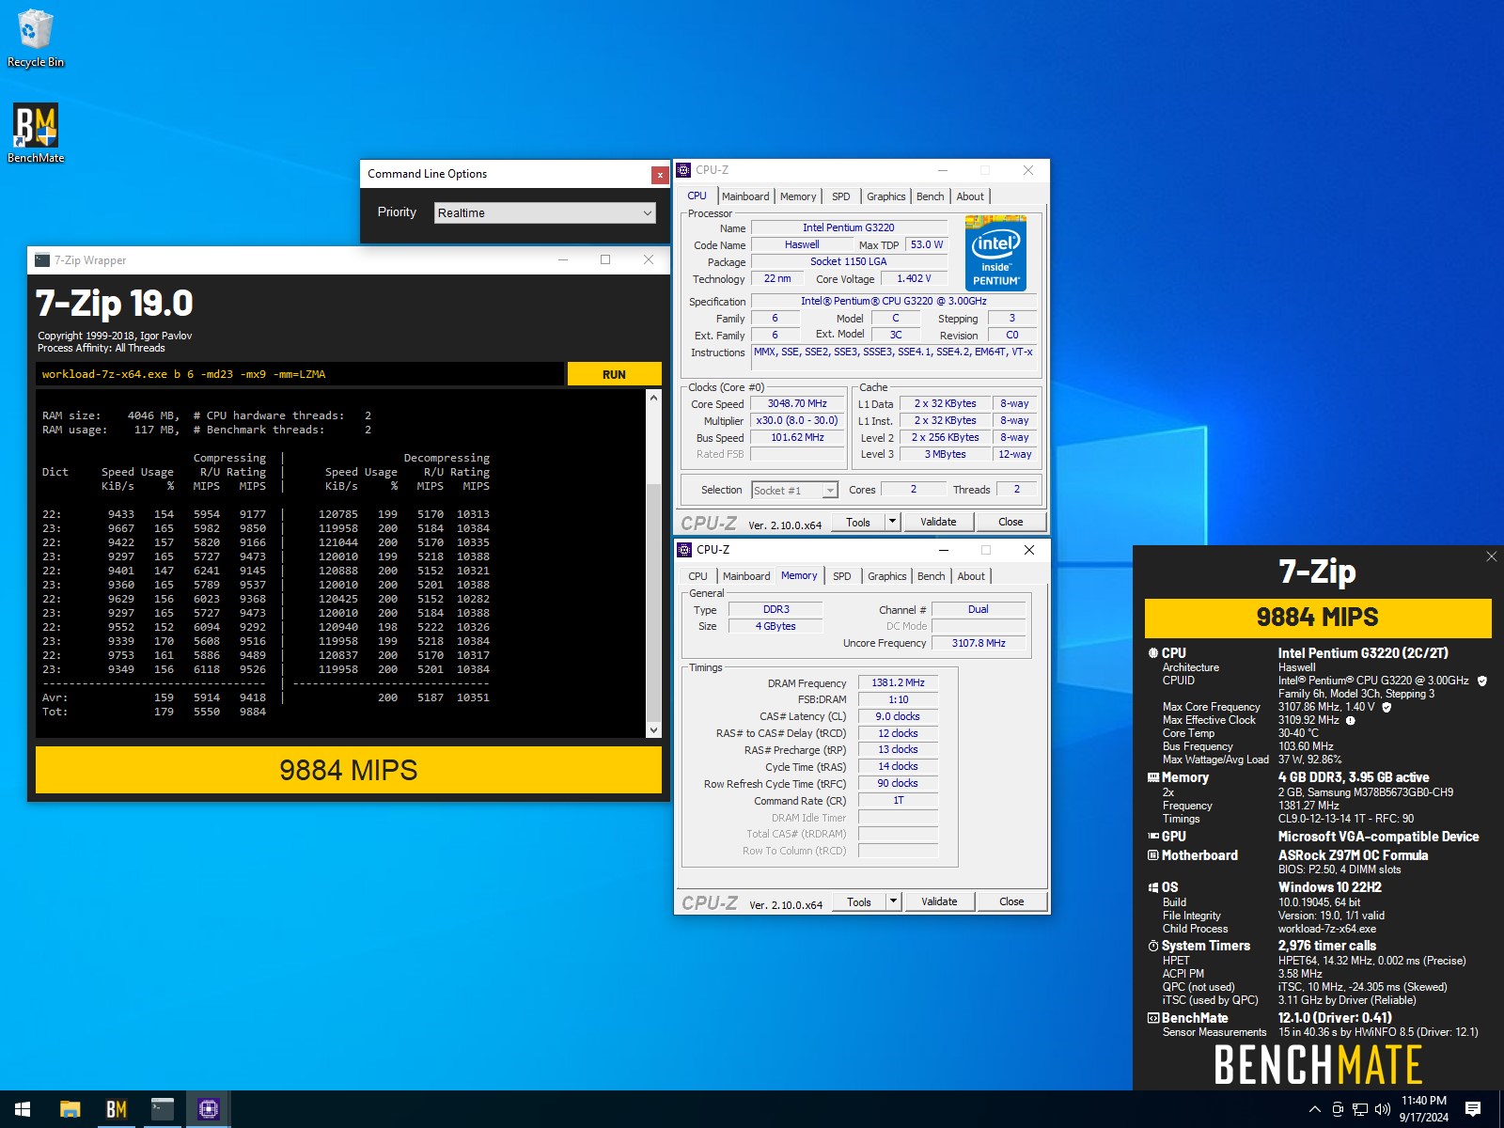The width and height of the screenshot is (1504, 1128).
Task: Click the Memory module icon in BenchMate panel
Action: [1152, 777]
